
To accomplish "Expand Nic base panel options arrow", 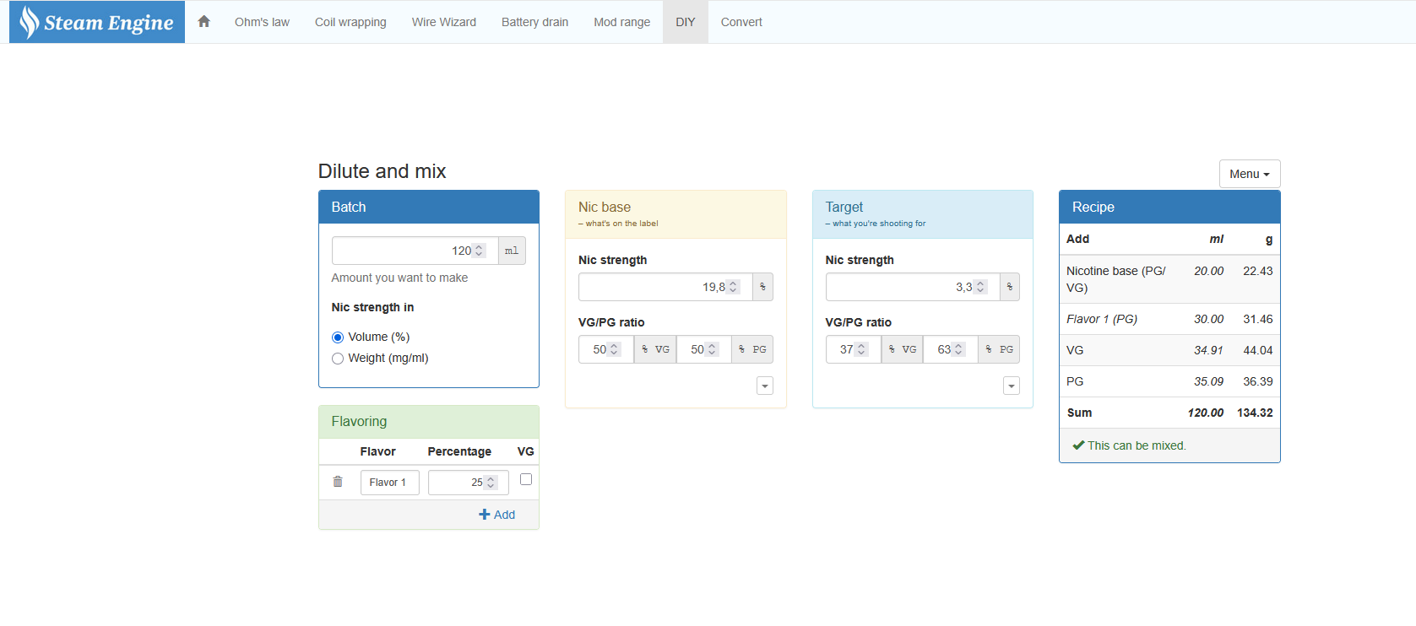I will point(765,386).
